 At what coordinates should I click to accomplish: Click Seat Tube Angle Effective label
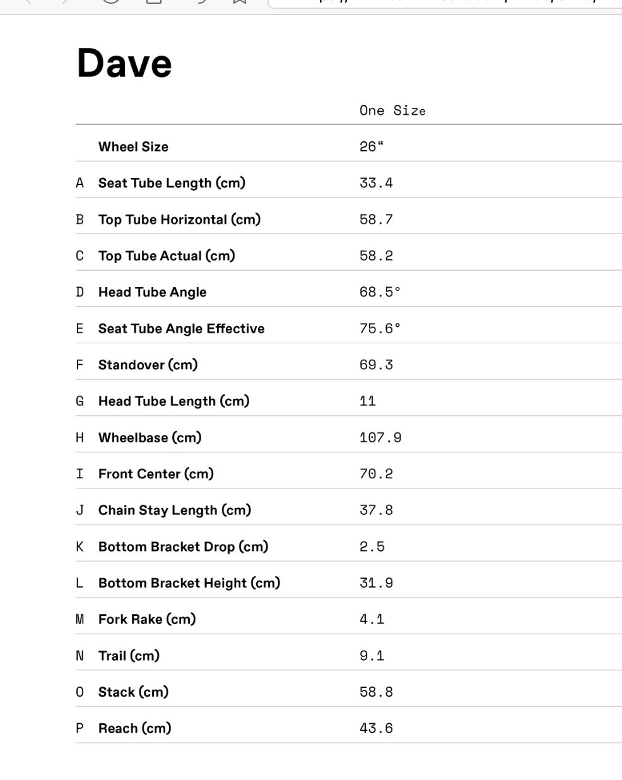[x=181, y=329]
